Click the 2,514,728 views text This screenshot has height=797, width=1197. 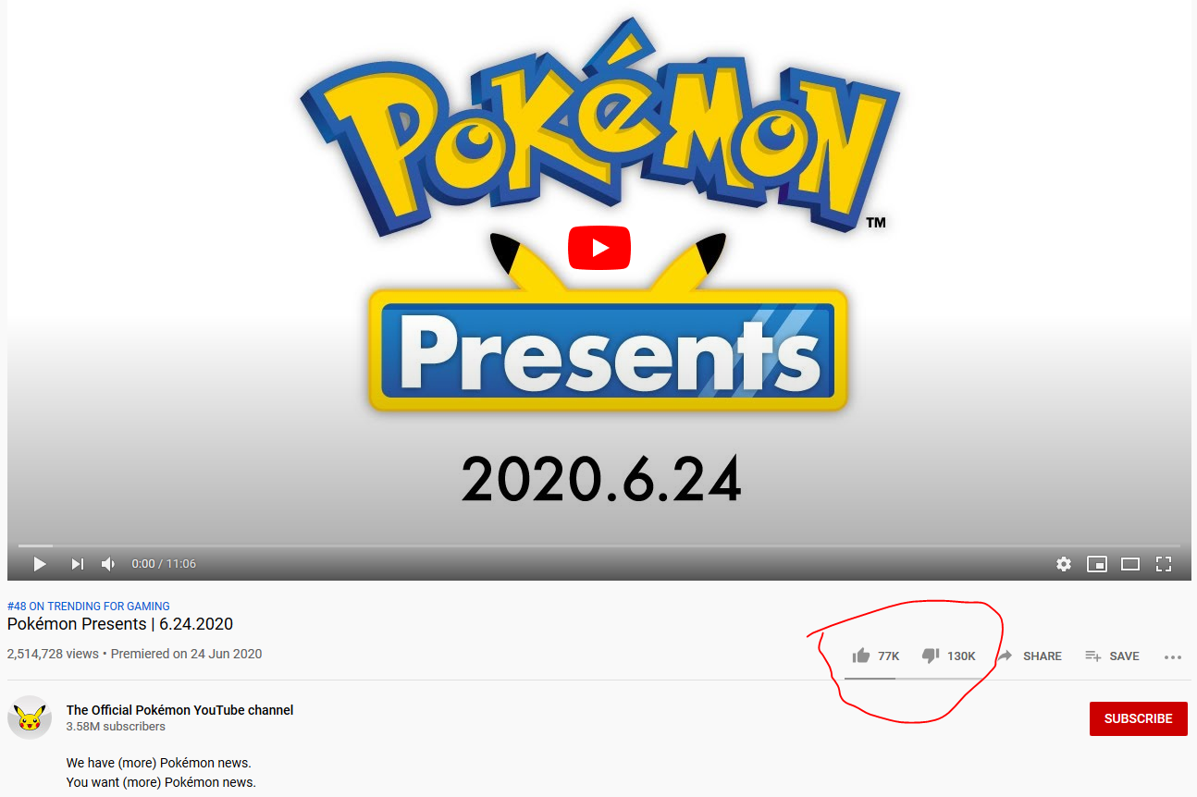(x=53, y=654)
